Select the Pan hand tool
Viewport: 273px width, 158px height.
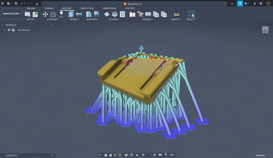[110, 155]
